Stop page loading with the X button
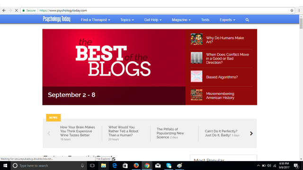This screenshot has width=303, height=170. click(17, 10)
